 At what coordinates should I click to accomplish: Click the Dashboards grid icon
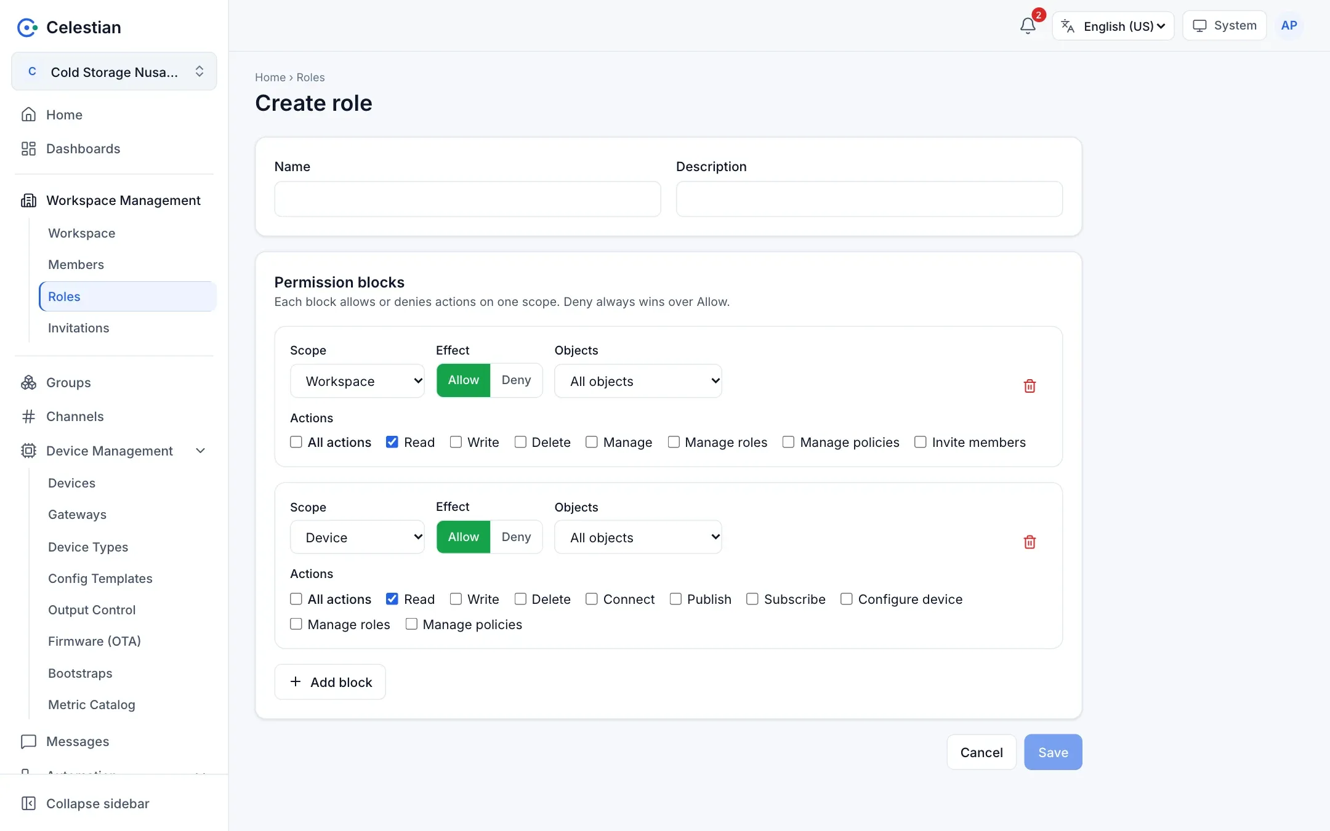28,148
